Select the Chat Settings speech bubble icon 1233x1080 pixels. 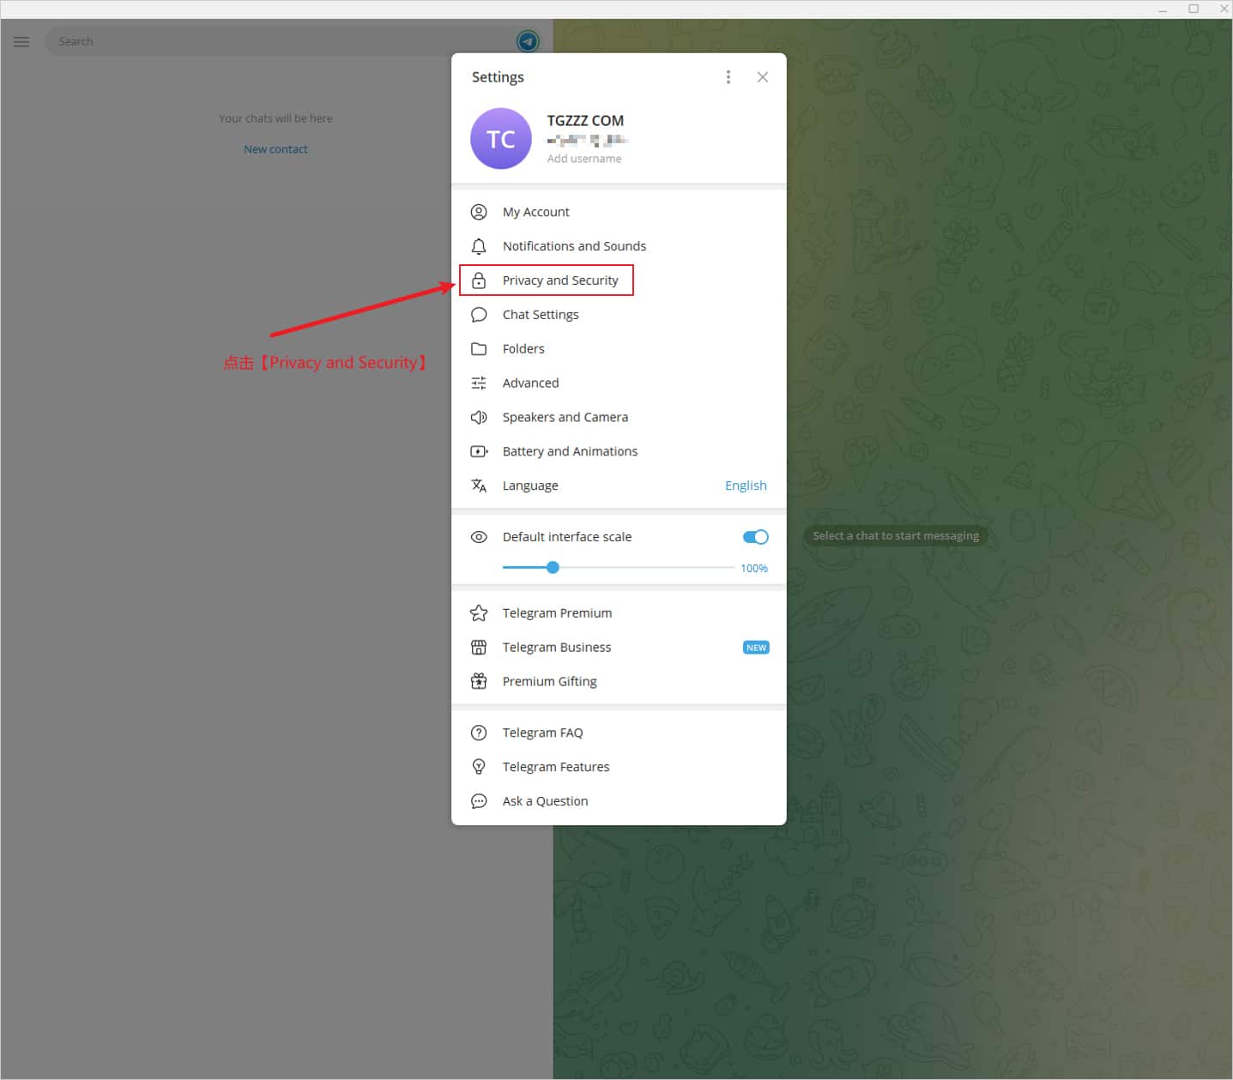[479, 314]
